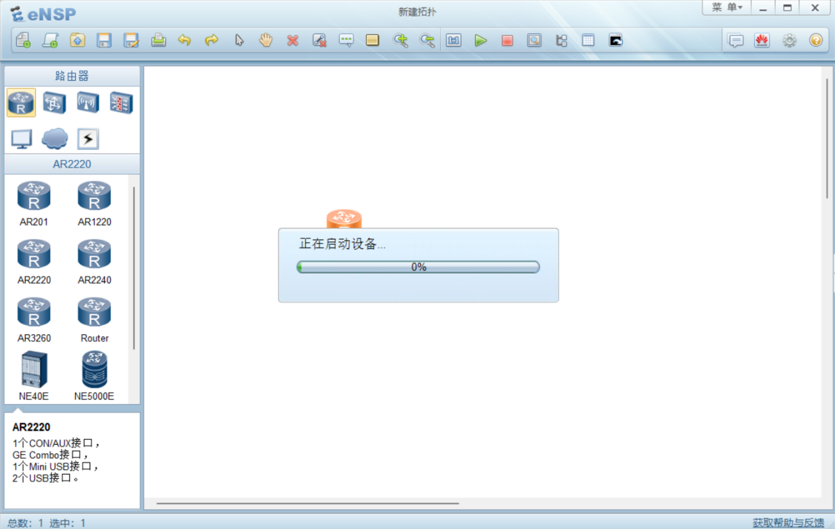The width and height of the screenshot is (835, 529).
Task: Open the forum chat bubble icon
Action: click(x=736, y=40)
